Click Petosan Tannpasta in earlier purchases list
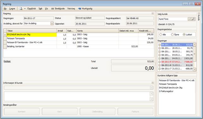This screenshot has width=203, height=119. pos(168,84)
